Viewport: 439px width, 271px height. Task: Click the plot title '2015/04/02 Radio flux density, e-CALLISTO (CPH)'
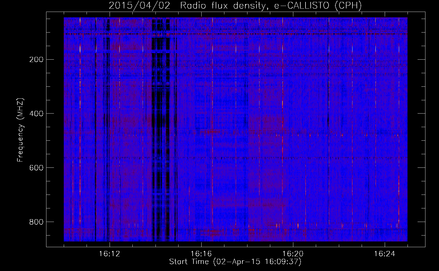coord(235,5)
